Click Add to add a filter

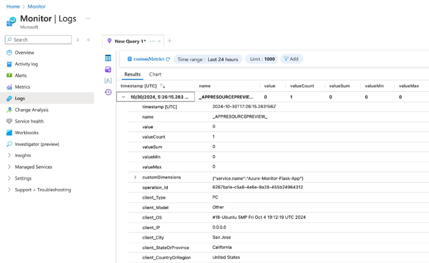291,59
